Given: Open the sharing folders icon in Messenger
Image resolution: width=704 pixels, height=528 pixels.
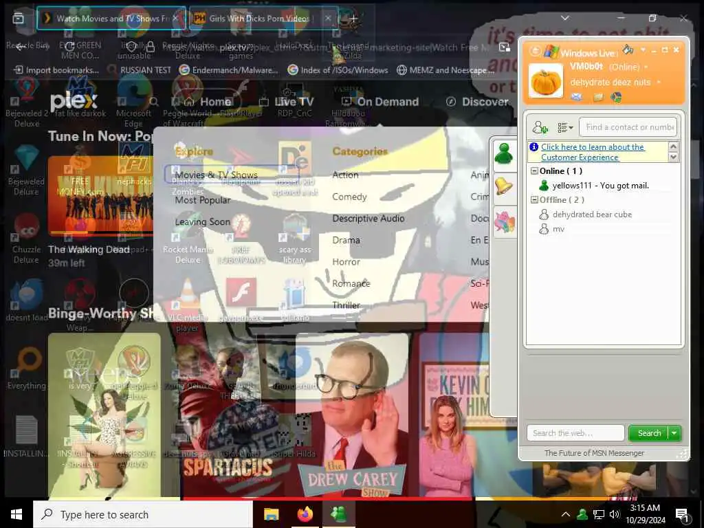Looking at the screenshot, I should (x=597, y=97).
